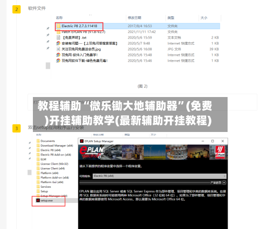This screenshot has height=229, width=261.
Task: Click the Electric P8 (x64) folder icon
Action: [38, 150]
